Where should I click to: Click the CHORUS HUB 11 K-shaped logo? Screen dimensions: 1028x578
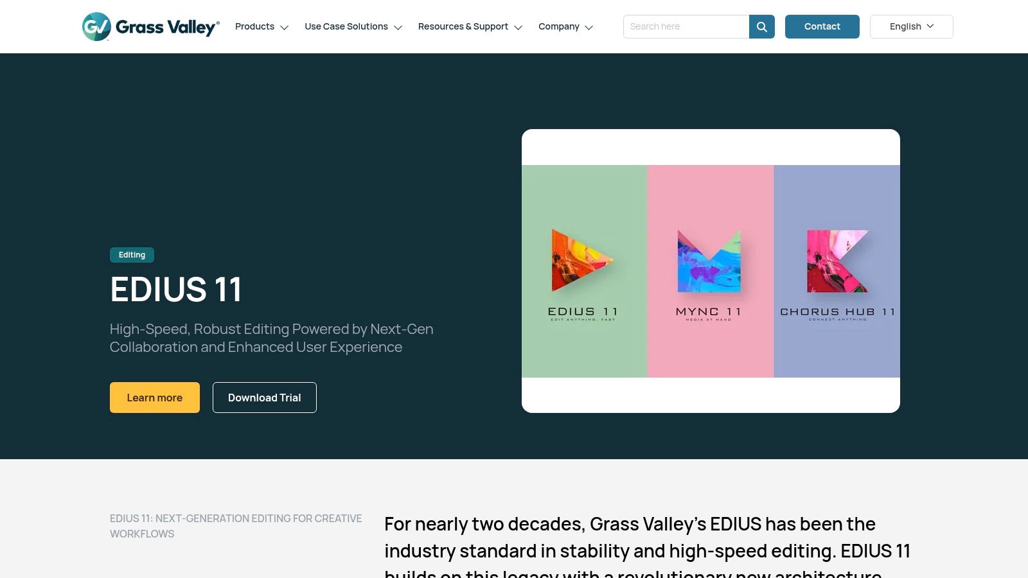pyautogui.click(x=837, y=261)
